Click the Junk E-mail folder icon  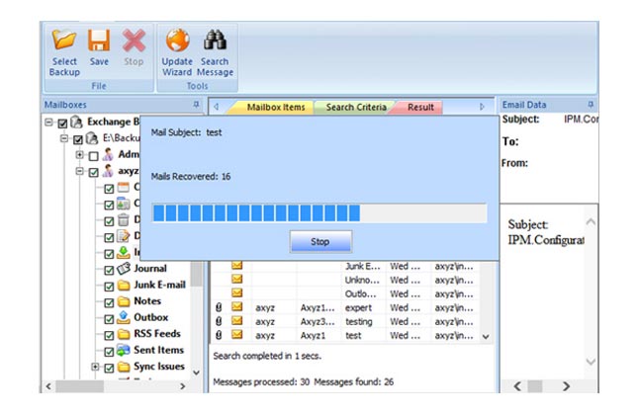124,285
